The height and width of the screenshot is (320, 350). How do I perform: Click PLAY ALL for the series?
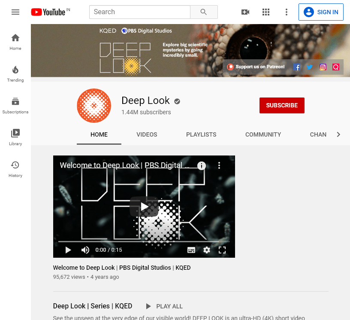click(x=164, y=306)
